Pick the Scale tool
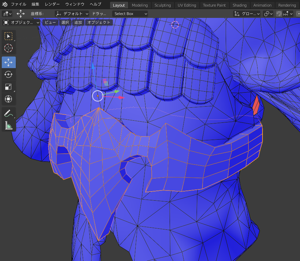Viewport: 300px width, 261px height. pyautogui.click(x=9, y=87)
